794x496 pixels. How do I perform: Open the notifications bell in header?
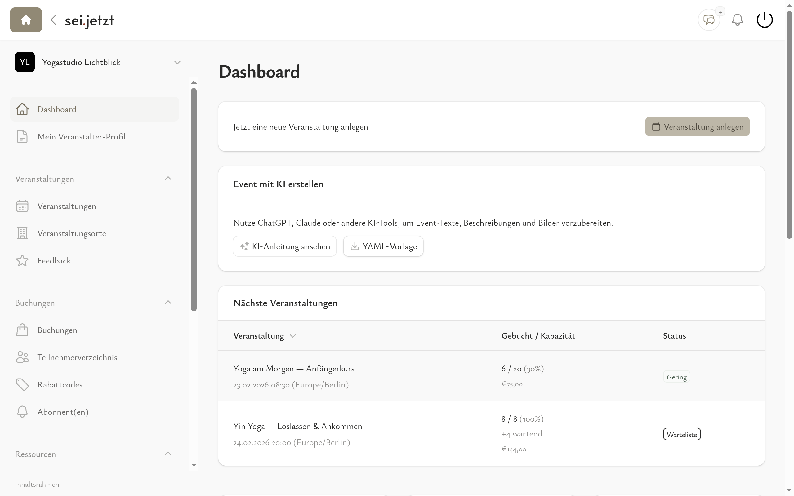pyautogui.click(x=737, y=20)
